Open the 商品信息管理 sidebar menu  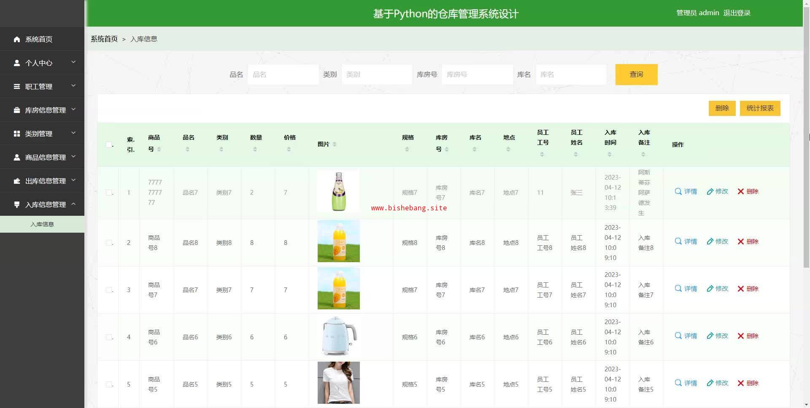pyautogui.click(x=45, y=157)
